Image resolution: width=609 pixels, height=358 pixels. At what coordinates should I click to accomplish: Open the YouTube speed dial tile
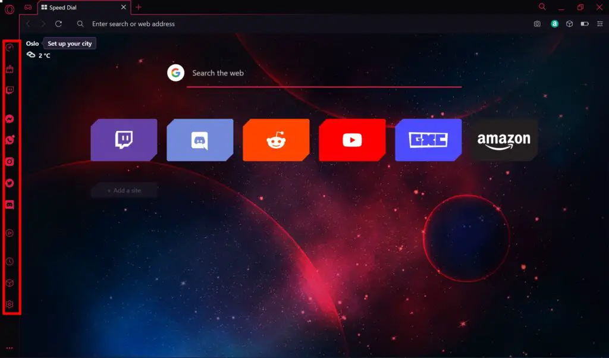coord(352,140)
